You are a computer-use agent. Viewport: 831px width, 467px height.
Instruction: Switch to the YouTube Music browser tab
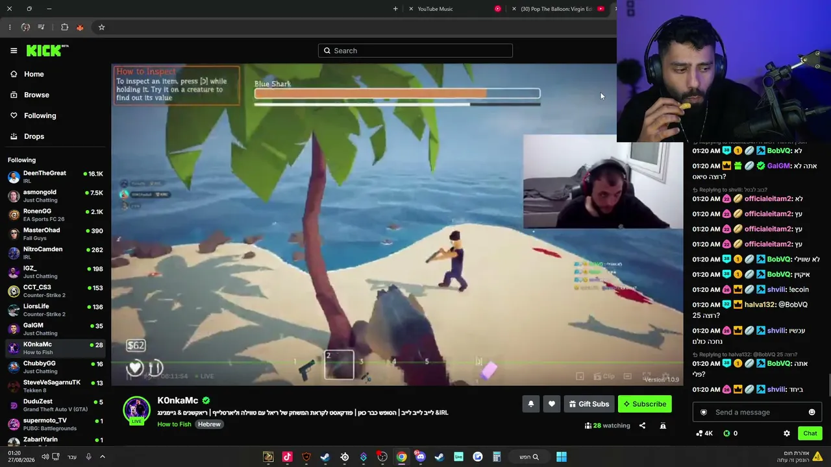tap(456, 9)
